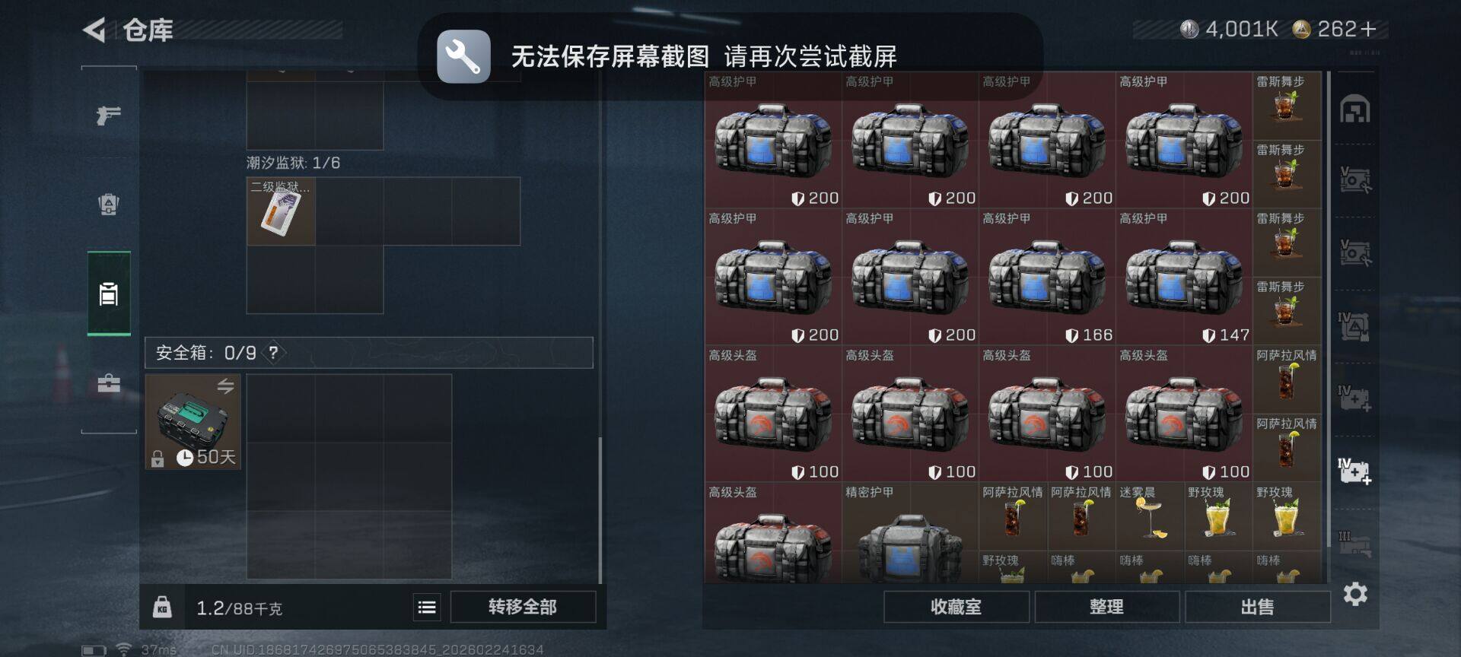Go back using the arrow beside 仓库

94,30
